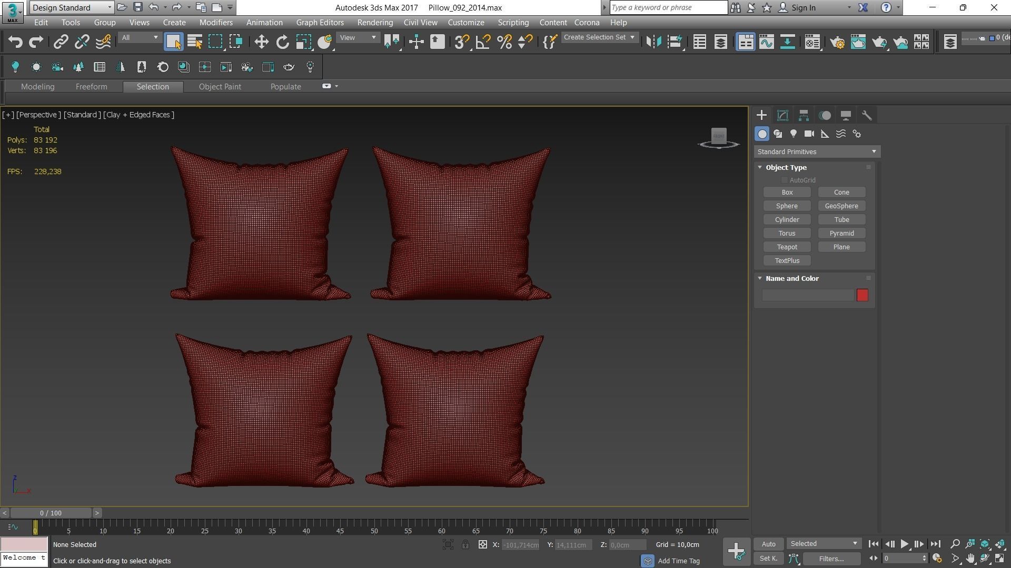Switch to the Object Paint ribbon tab

[220, 87]
